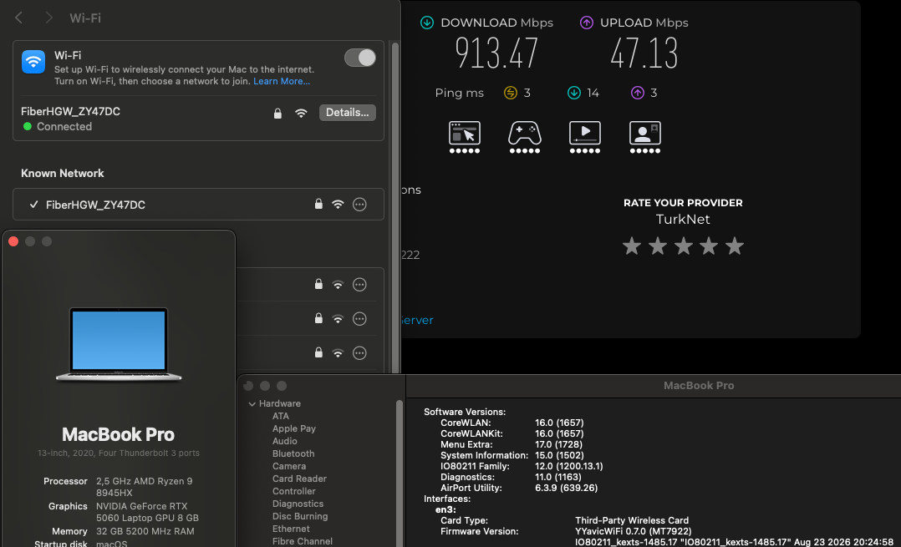Click the partially visible Server link in Speedtest
The width and height of the screenshot is (901, 547).
[x=417, y=321]
